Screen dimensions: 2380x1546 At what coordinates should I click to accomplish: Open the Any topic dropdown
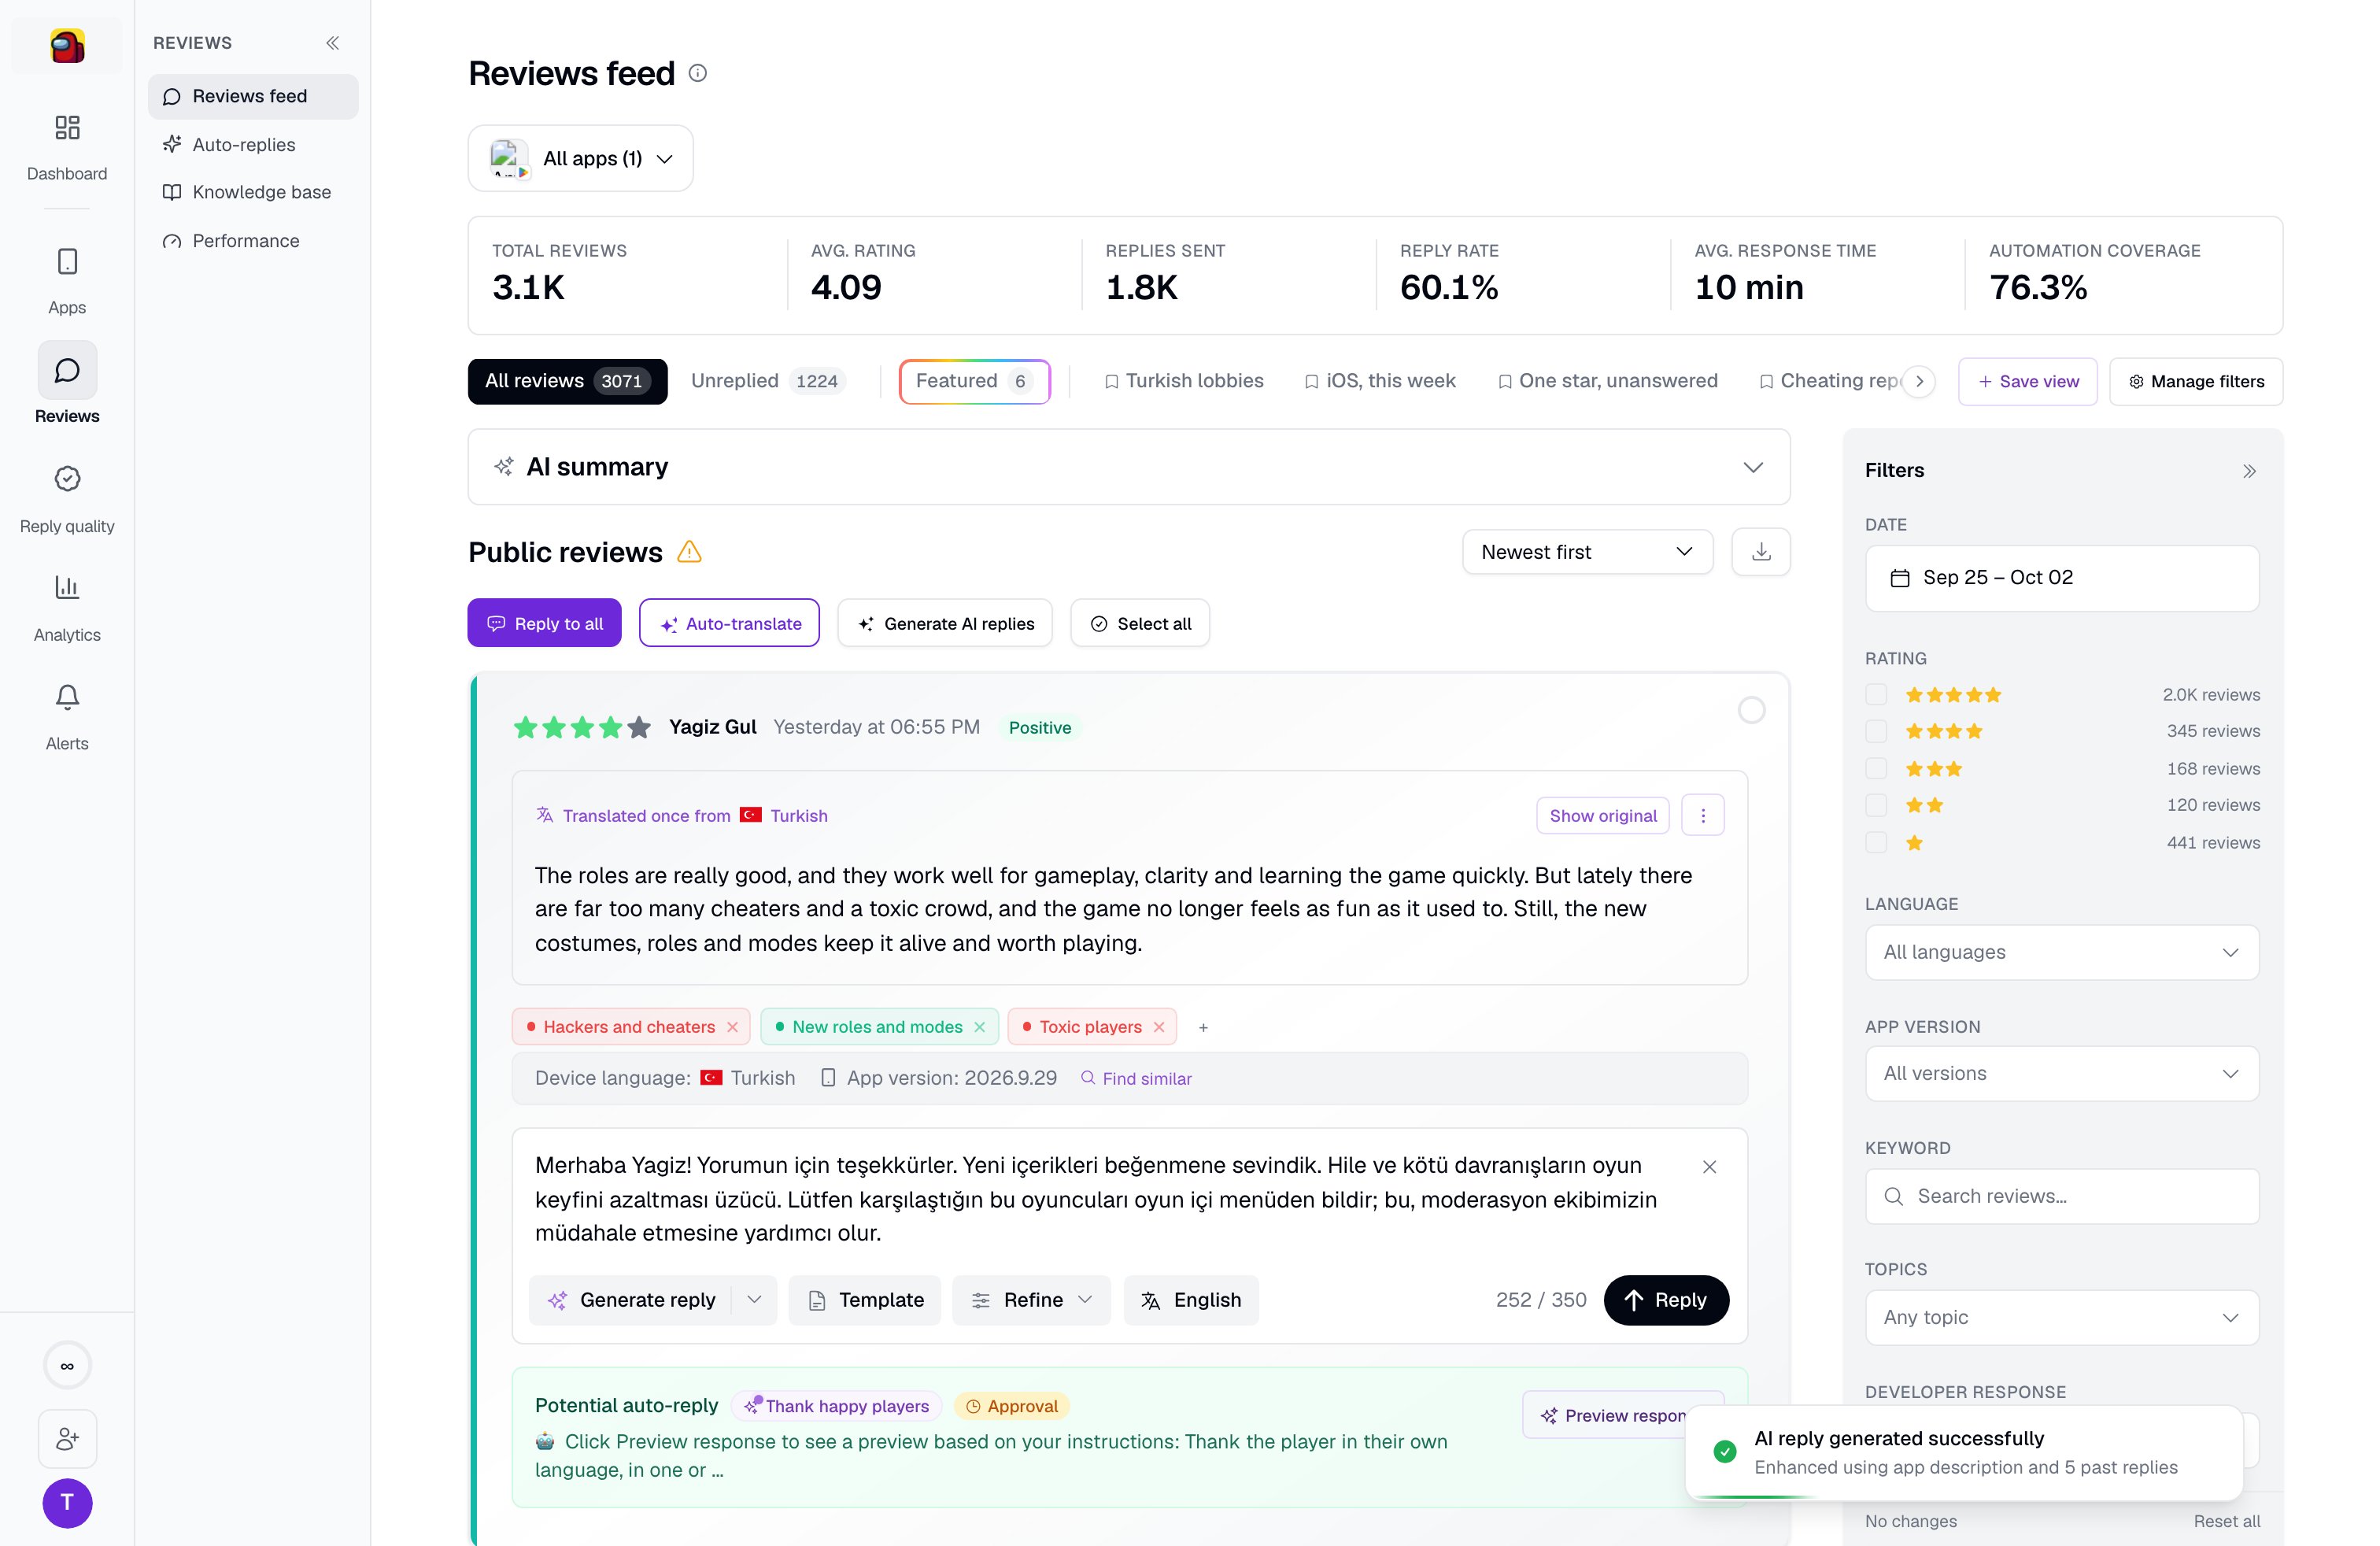click(x=2061, y=1317)
